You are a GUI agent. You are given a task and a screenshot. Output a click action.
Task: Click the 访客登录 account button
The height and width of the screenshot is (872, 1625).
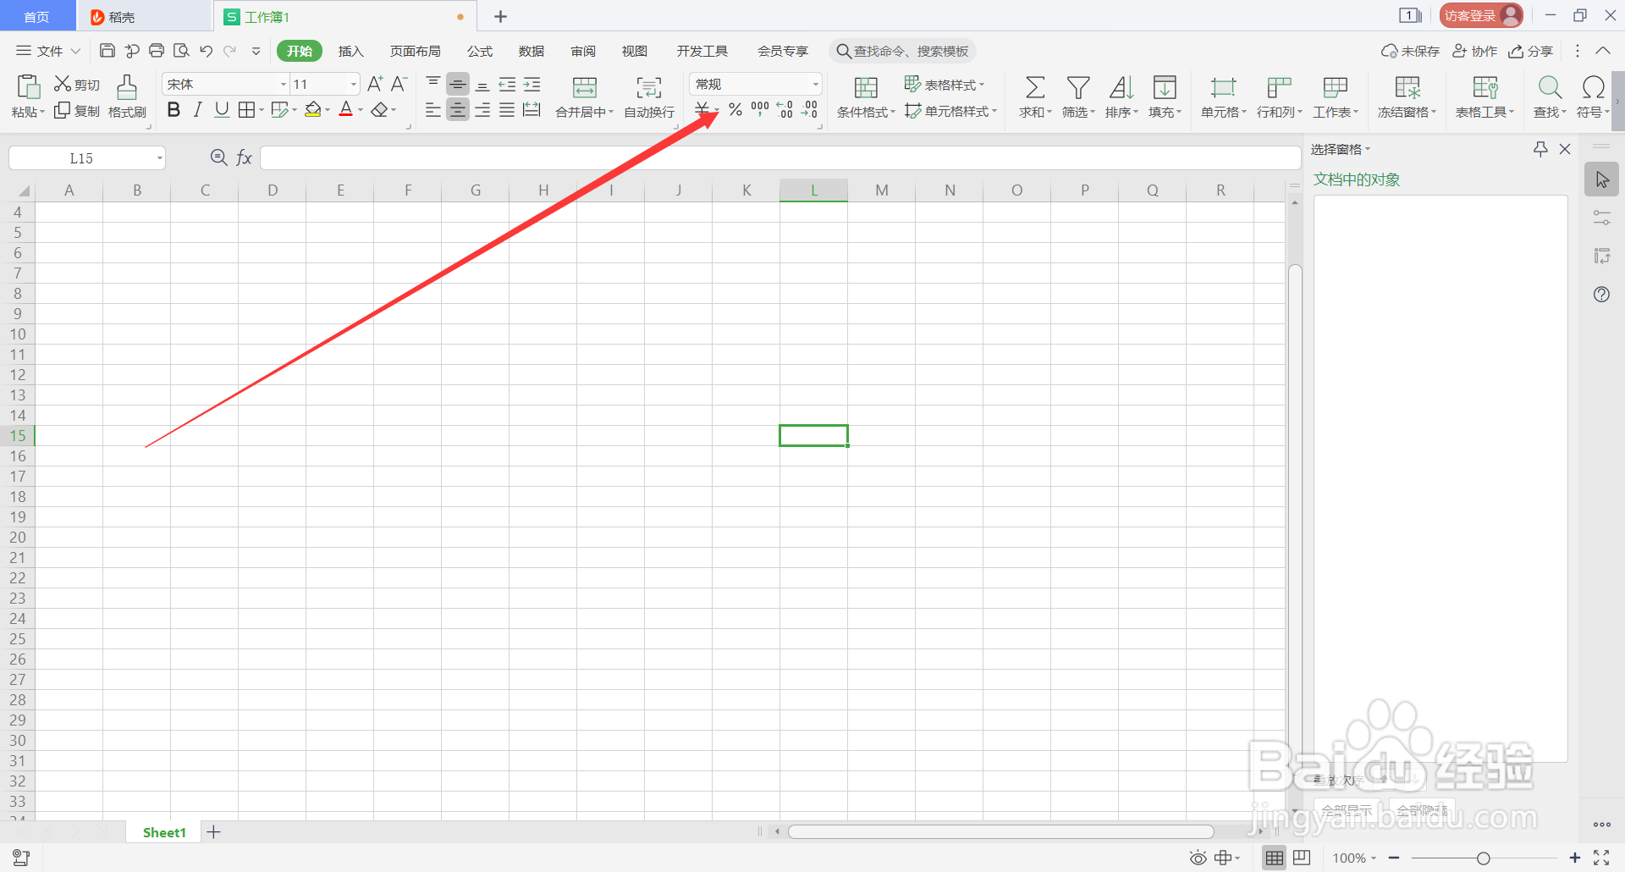[x=1479, y=14]
